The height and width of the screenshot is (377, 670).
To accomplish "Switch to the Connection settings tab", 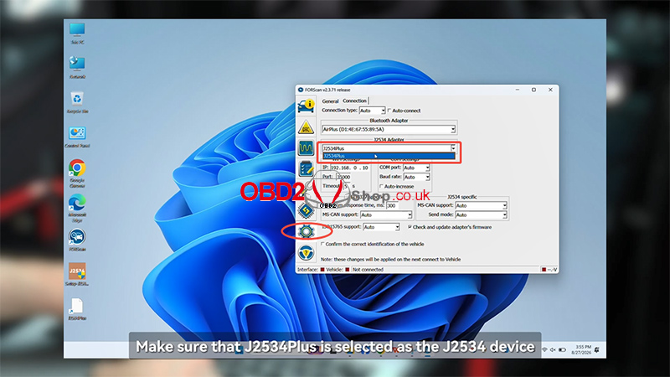I will point(354,101).
